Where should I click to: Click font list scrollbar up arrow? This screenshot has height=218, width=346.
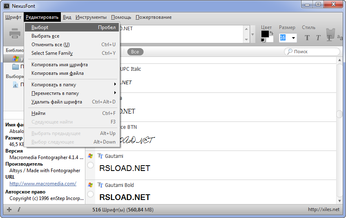339,60
